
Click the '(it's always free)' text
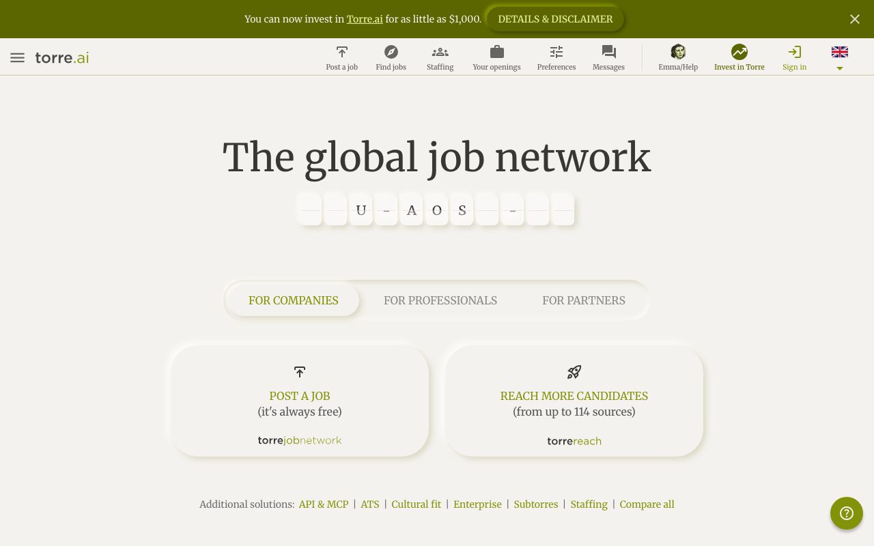point(300,412)
